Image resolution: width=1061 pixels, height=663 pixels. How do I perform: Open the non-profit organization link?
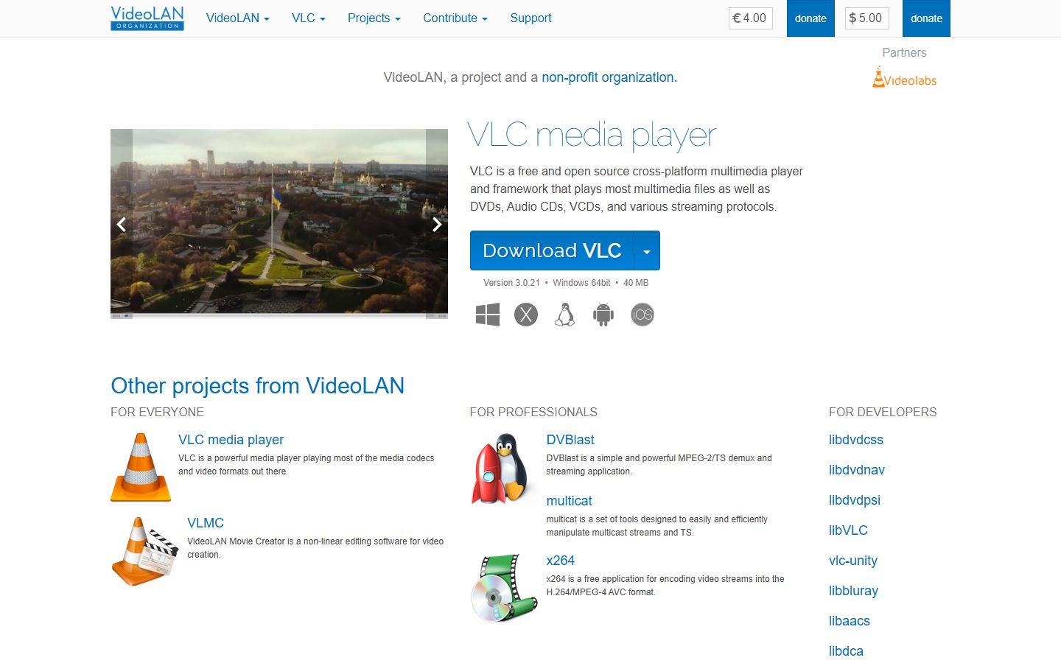tap(608, 77)
